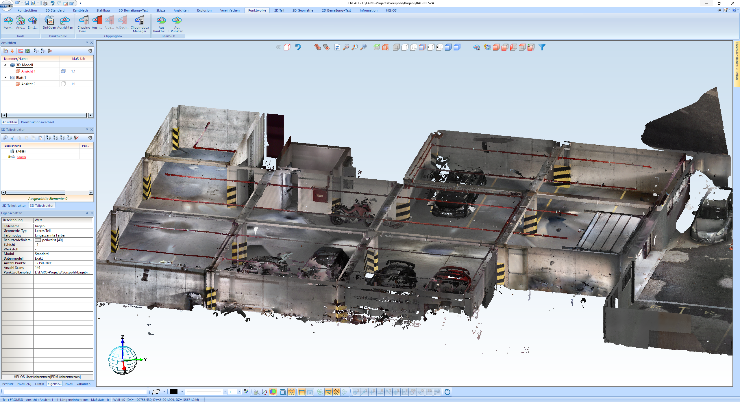The width and height of the screenshot is (740, 402).
Task: Click the black color swatch
Action: click(173, 392)
